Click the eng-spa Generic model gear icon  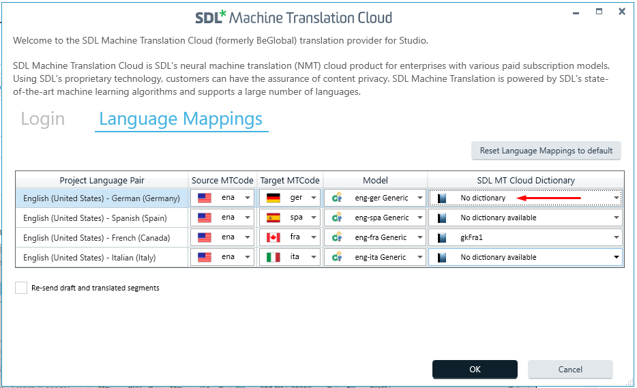tap(337, 218)
